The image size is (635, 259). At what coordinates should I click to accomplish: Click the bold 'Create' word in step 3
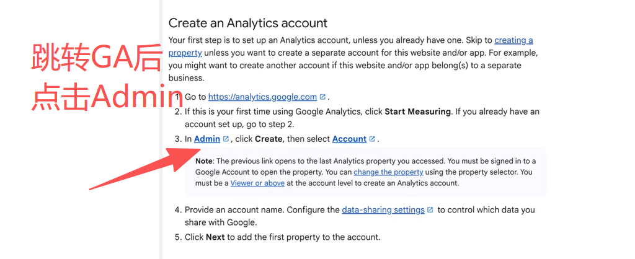(x=269, y=139)
